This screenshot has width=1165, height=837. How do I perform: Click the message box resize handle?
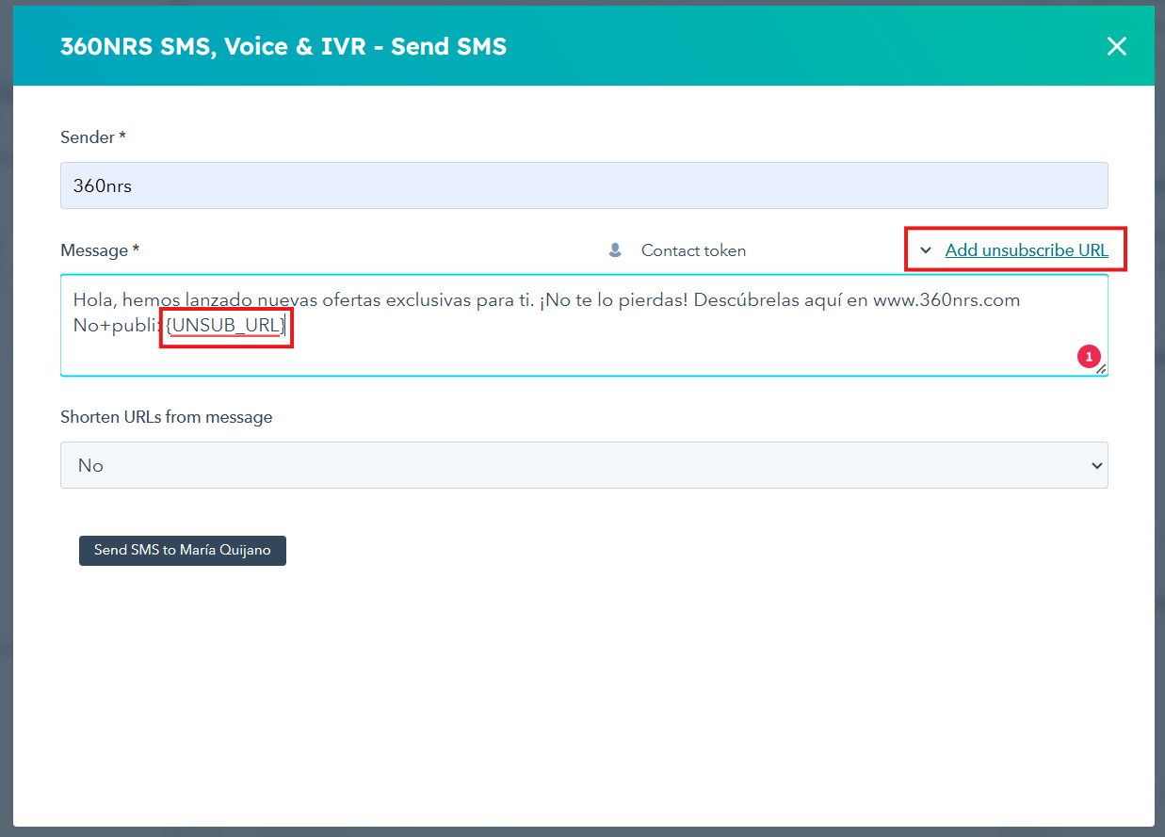click(1101, 370)
